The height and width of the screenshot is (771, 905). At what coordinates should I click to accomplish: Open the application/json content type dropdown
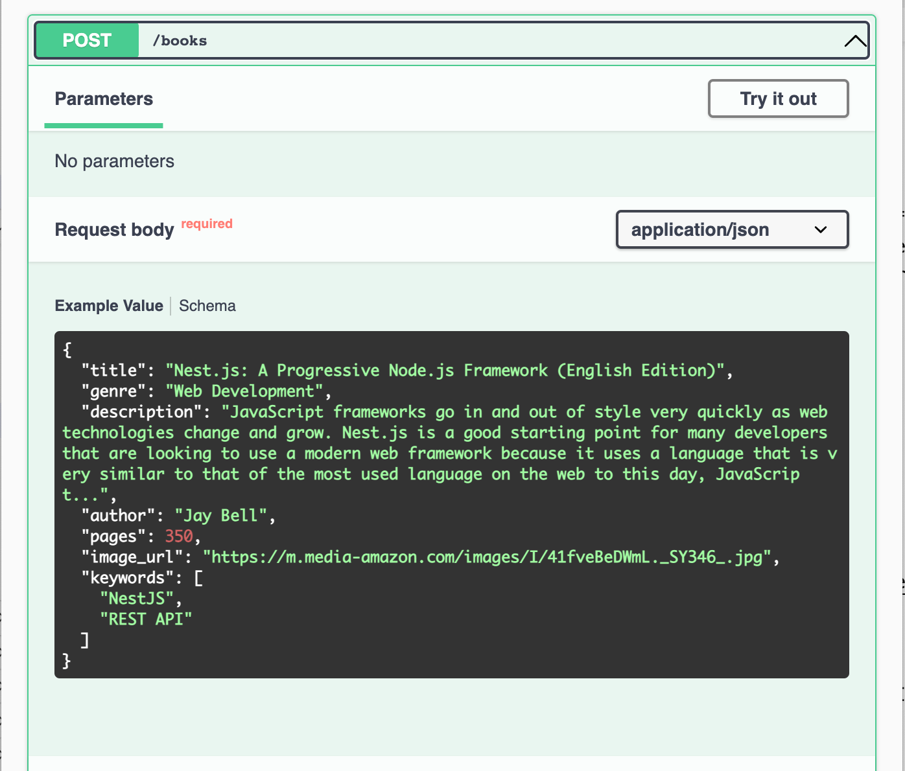coord(732,229)
